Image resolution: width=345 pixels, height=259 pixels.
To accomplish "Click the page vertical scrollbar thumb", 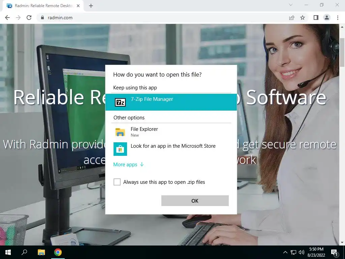I will click(x=342, y=52).
